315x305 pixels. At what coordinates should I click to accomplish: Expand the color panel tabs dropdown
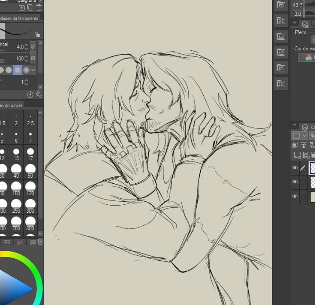coord(41,242)
